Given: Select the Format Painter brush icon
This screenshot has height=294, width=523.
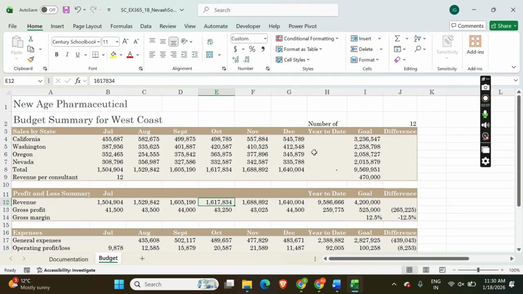Looking at the screenshot, I should point(31,59).
